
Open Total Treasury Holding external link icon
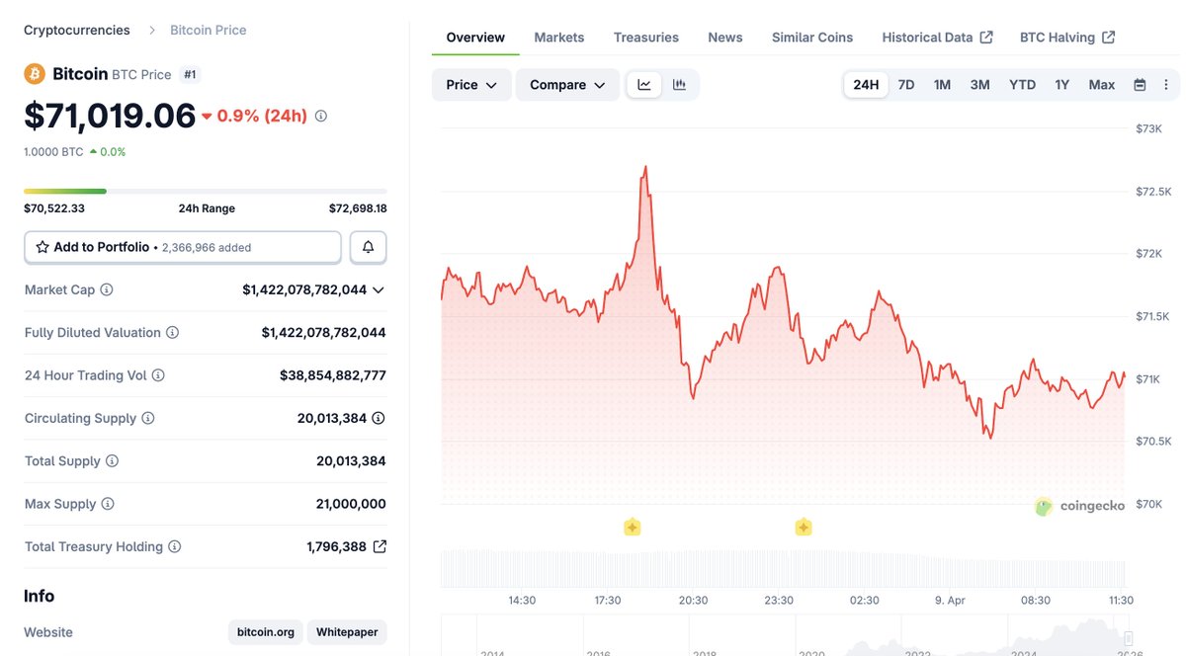pyautogui.click(x=380, y=546)
